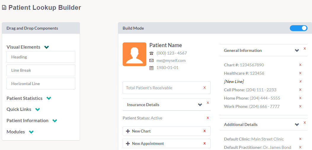Remove the Chart # field with red x

[300, 65]
